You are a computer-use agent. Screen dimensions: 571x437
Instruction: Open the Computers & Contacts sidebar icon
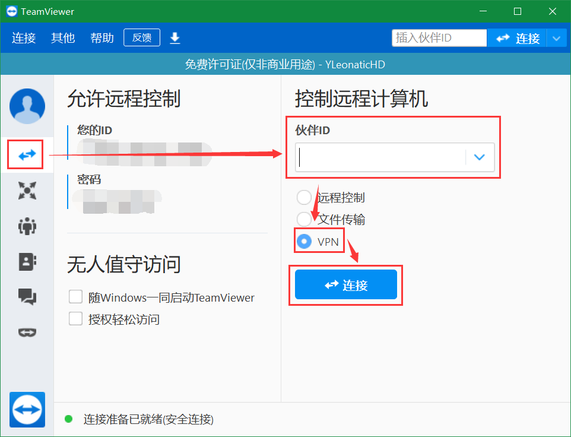27,261
